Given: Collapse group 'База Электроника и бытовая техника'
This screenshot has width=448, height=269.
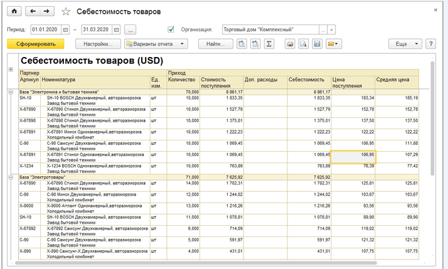Looking at the screenshot, I should (10, 92).
